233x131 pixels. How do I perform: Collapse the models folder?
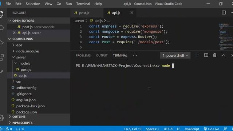pyautogui.click(x=24, y=63)
